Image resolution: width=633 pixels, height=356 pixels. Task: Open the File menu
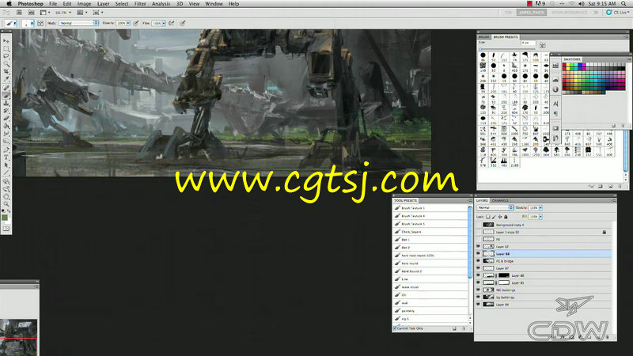(53, 4)
